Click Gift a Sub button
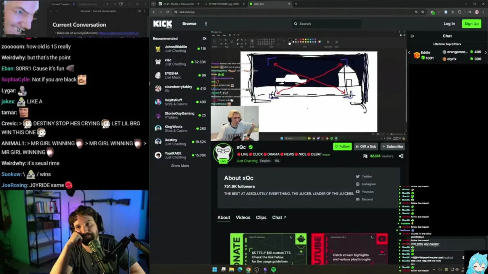This screenshot has height=274, width=488. point(366,147)
